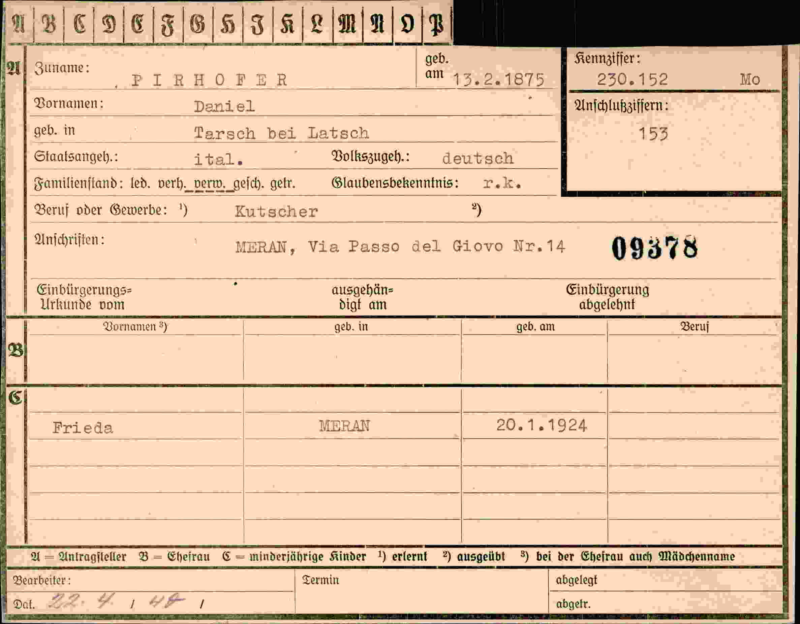This screenshot has height=624, width=800.
Task: Click the underlined marital status 'verw.'
Action: [x=210, y=184]
